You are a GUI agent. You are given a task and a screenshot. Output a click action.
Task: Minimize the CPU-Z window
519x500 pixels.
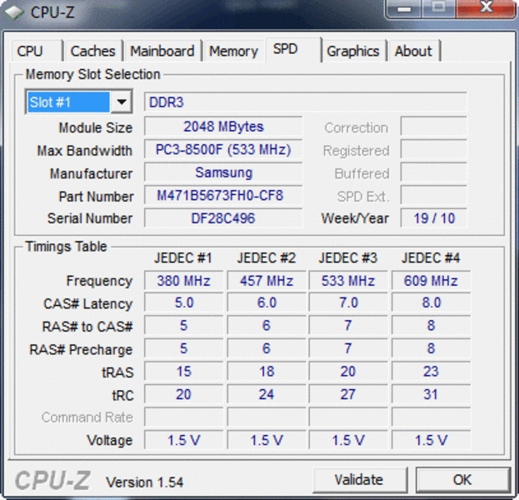point(404,8)
